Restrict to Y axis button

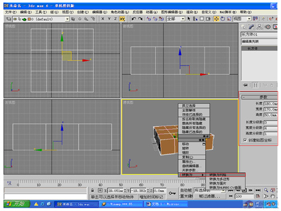tap(109, 19)
